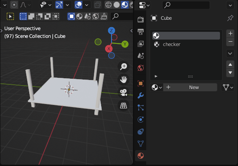Move material slot down arrow
Image resolution: width=238 pixels, height=166 pixels.
click(x=230, y=73)
